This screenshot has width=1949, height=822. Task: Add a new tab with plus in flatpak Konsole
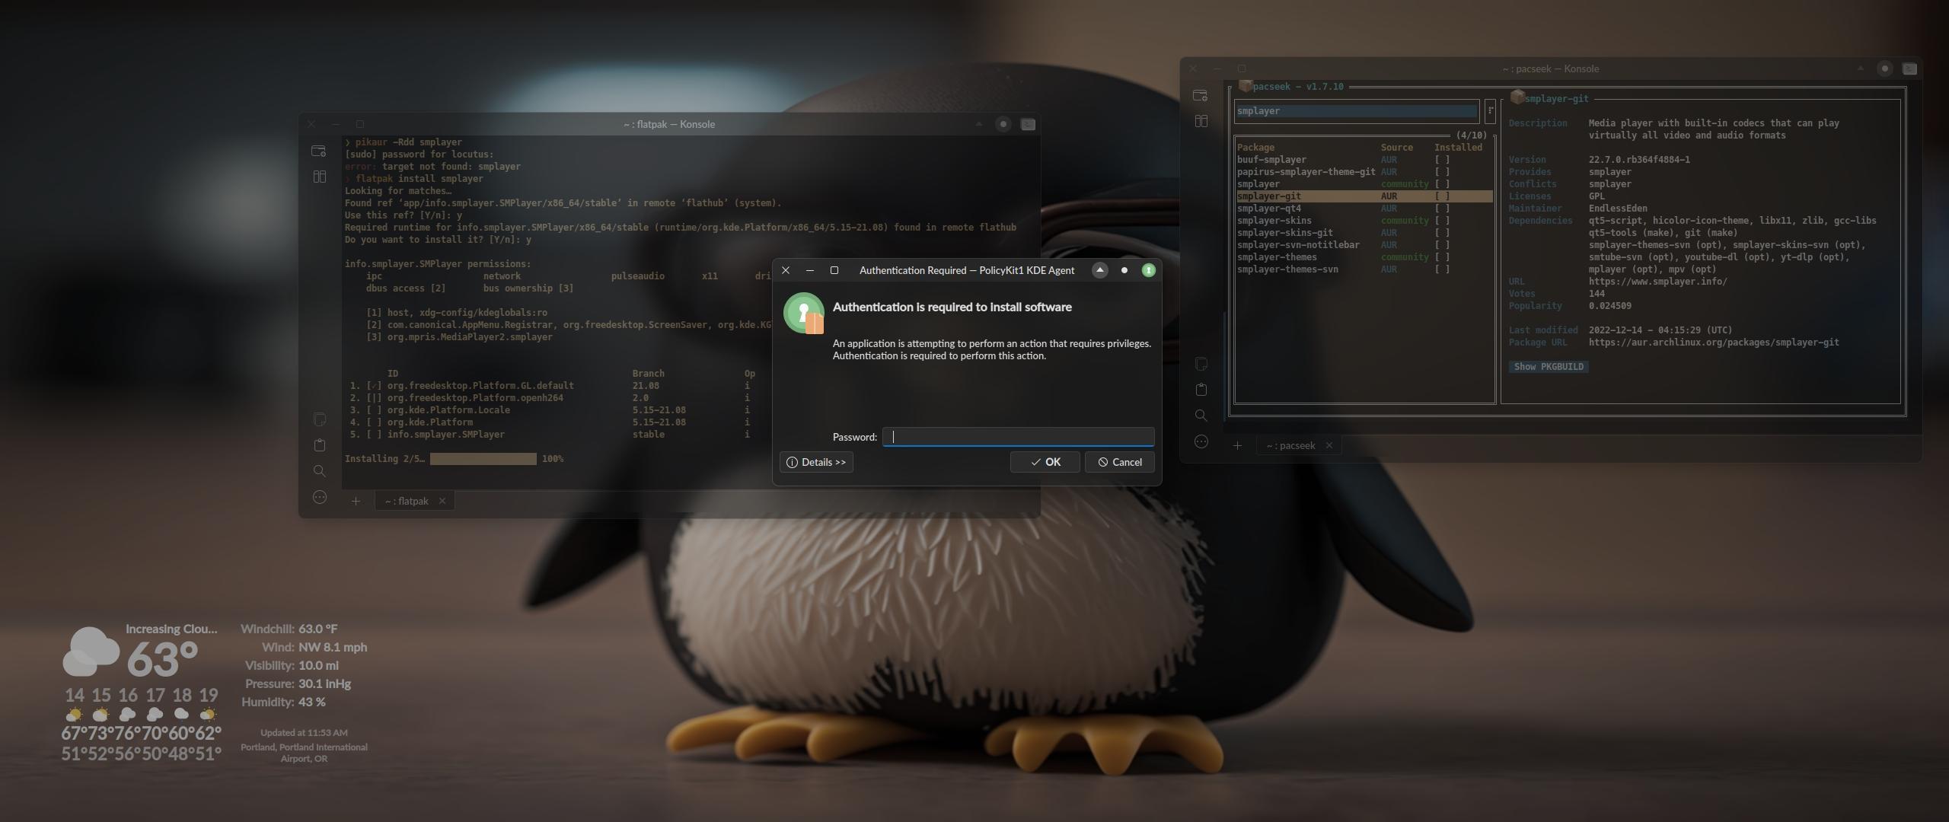356,501
